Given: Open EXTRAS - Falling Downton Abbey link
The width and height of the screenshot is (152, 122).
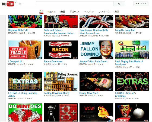Looking at the screenshot, I should pos(23,94).
